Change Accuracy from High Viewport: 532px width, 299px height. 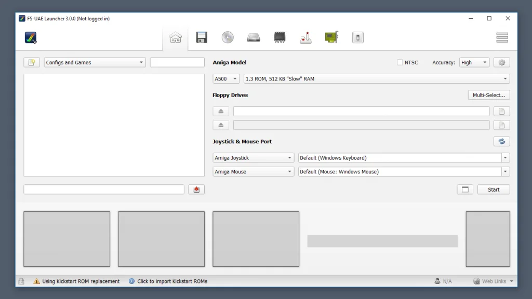coord(474,62)
